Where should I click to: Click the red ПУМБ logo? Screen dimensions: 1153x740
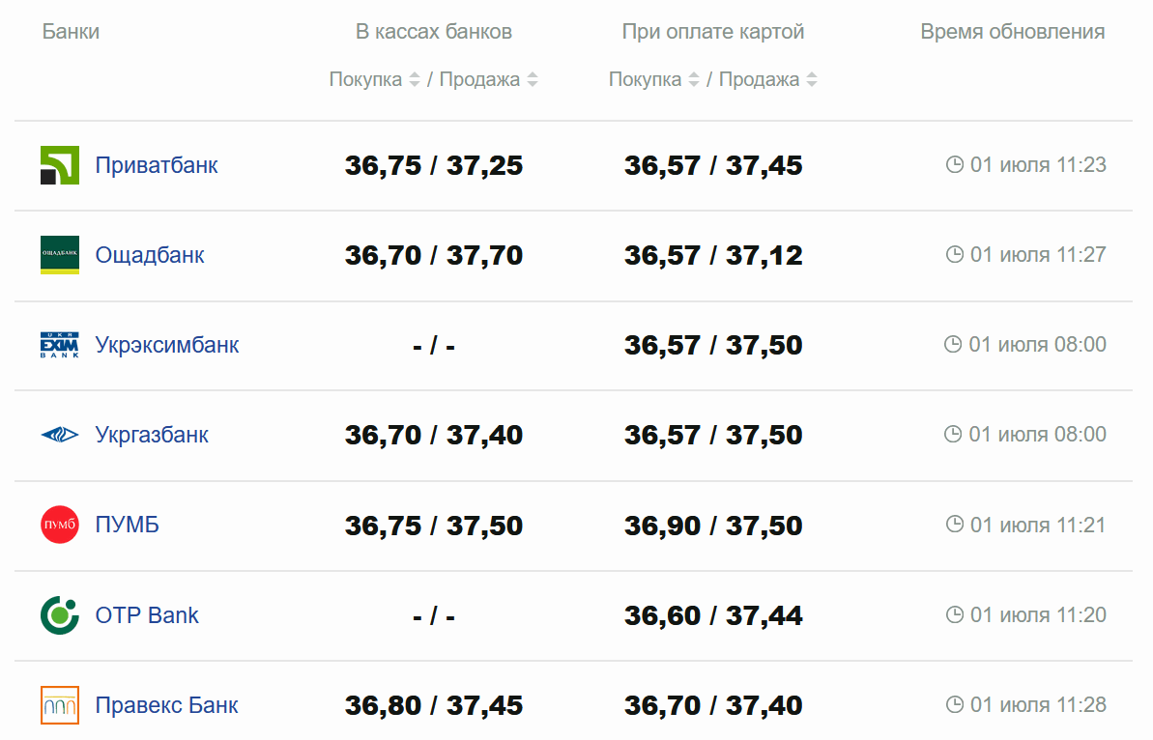tap(60, 525)
